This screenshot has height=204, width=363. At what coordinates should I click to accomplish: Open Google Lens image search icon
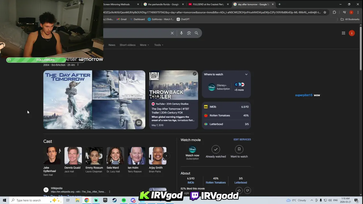tap(189, 33)
